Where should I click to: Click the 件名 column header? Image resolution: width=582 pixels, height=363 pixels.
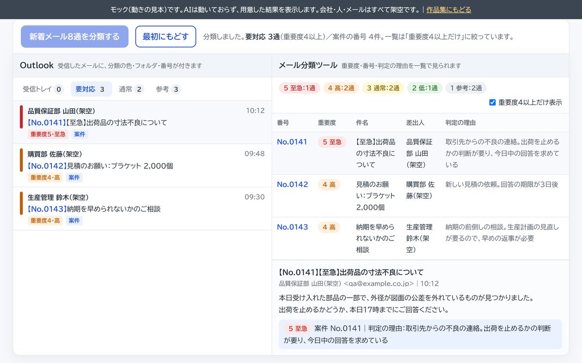(x=362, y=123)
